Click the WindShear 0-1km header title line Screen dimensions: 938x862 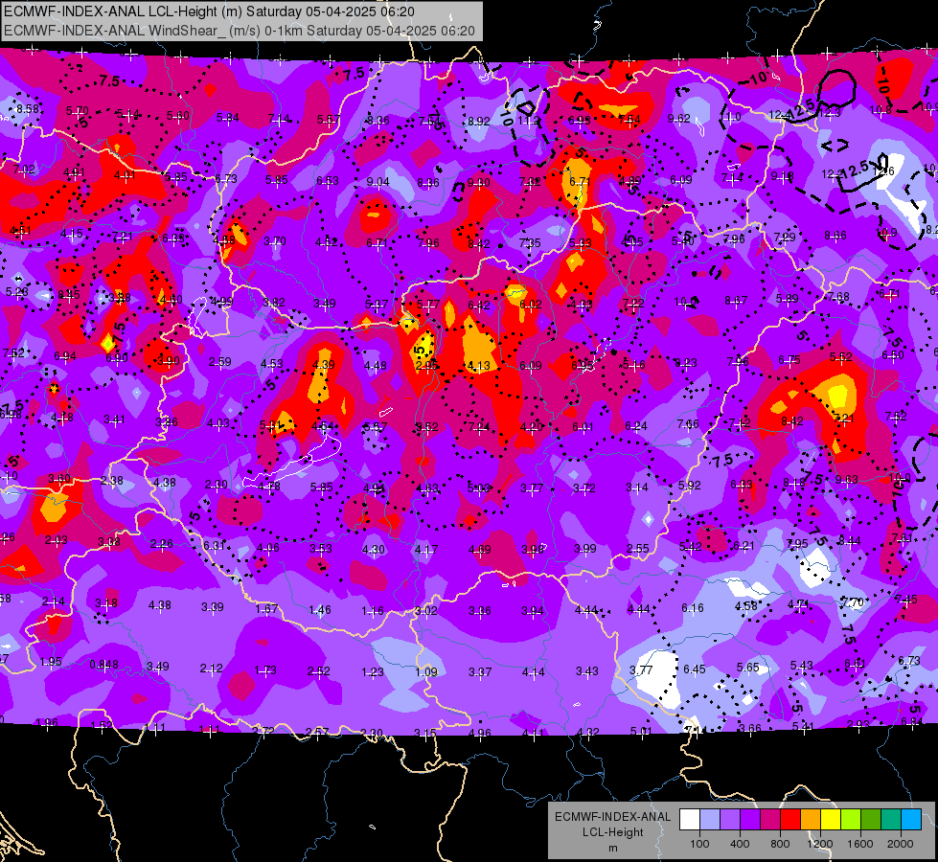click(240, 31)
